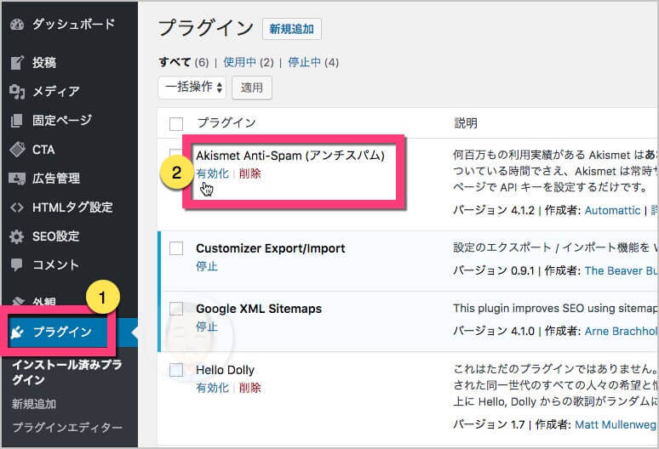Activate Hello Dolly via 有効化 link
This screenshot has width=659, height=449.
[213, 388]
